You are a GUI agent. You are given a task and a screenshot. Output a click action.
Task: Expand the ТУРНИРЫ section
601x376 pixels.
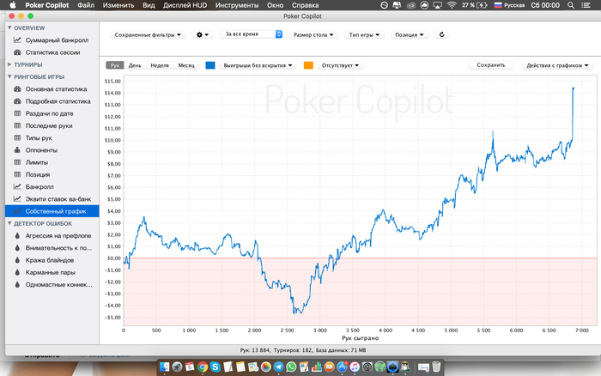[x=9, y=64]
